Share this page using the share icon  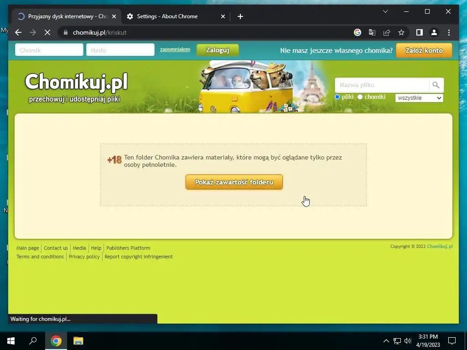(x=387, y=32)
